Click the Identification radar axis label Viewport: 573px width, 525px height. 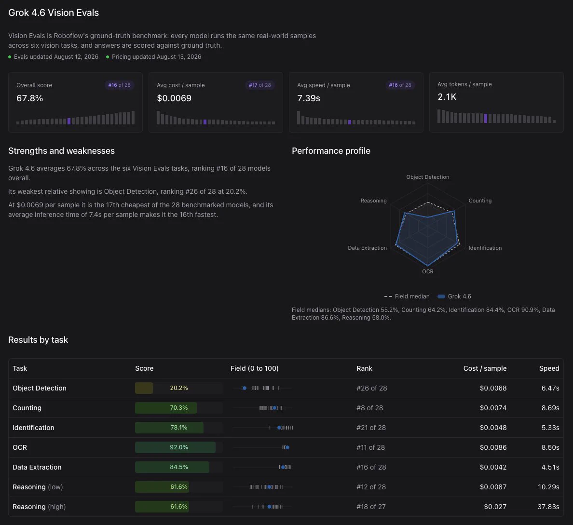click(x=485, y=248)
